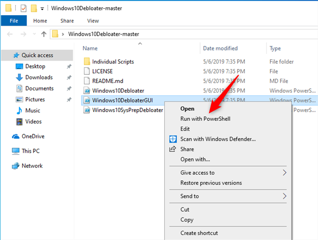Choose Create shortcut from the context menu
The image size is (318, 240).
tap(199, 233)
